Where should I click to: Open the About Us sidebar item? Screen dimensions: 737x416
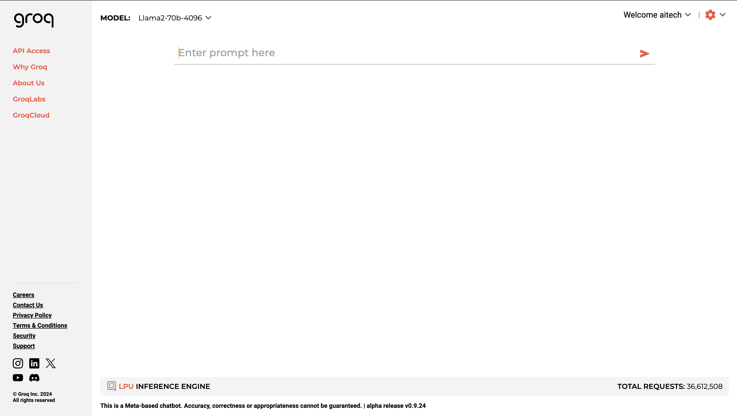click(29, 83)
